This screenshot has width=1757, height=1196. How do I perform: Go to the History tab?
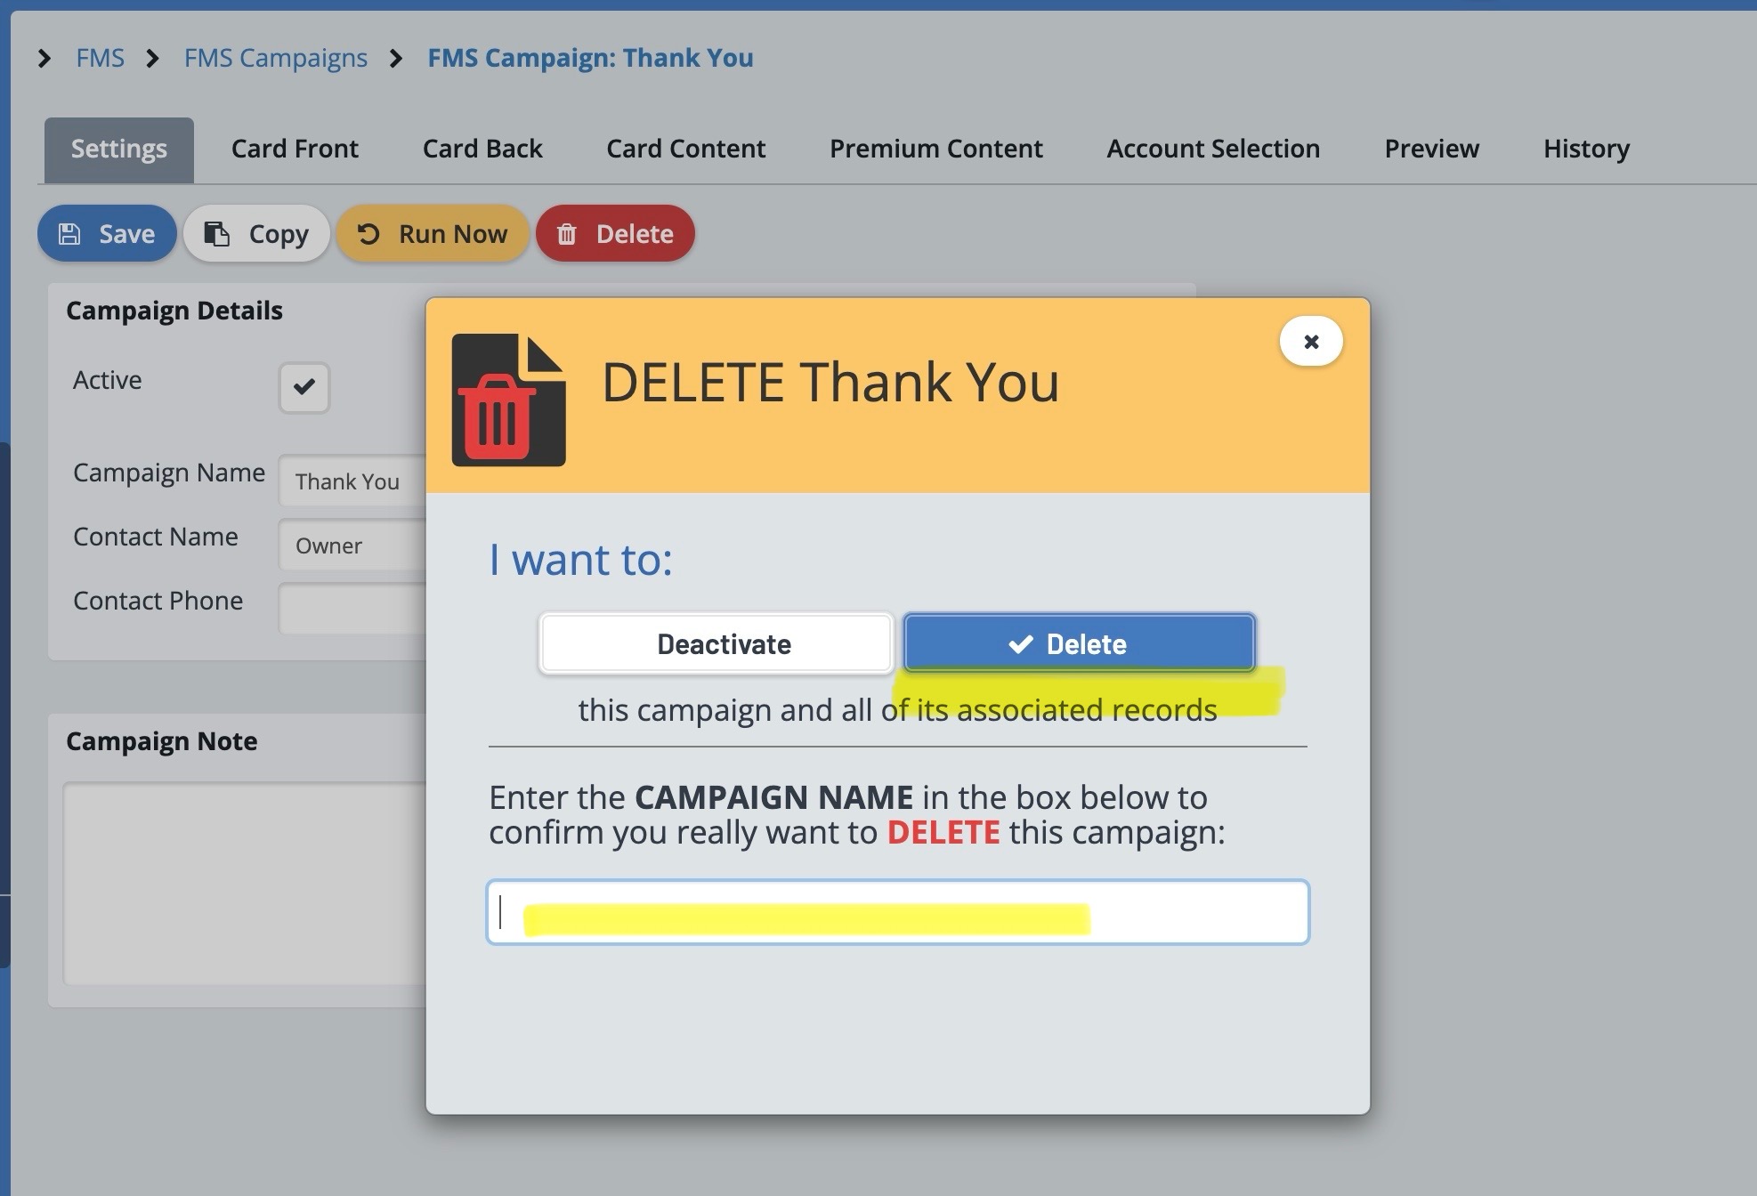pyautogui.click(x=1586, y=149)
